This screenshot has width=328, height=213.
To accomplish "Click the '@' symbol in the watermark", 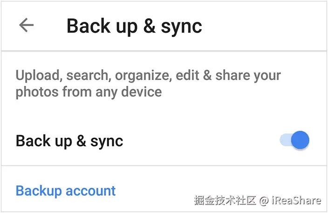I will tap(264, 201).
